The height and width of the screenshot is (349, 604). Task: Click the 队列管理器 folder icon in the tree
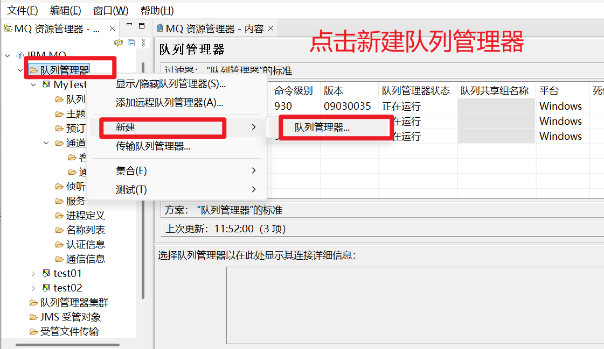coord(33,70)
